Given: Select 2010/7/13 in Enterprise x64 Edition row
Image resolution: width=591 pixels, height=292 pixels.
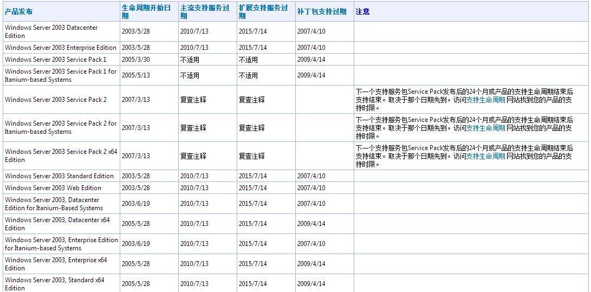Looking at the screenshot, I should 194,264.
